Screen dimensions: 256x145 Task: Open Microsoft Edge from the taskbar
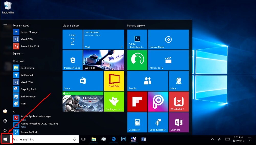click(x=114, y=139)
